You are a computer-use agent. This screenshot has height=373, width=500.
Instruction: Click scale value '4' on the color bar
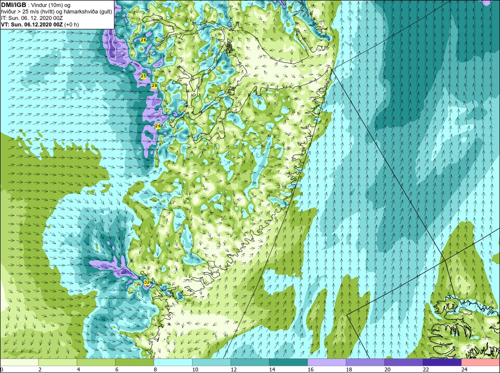pos(78,370)
